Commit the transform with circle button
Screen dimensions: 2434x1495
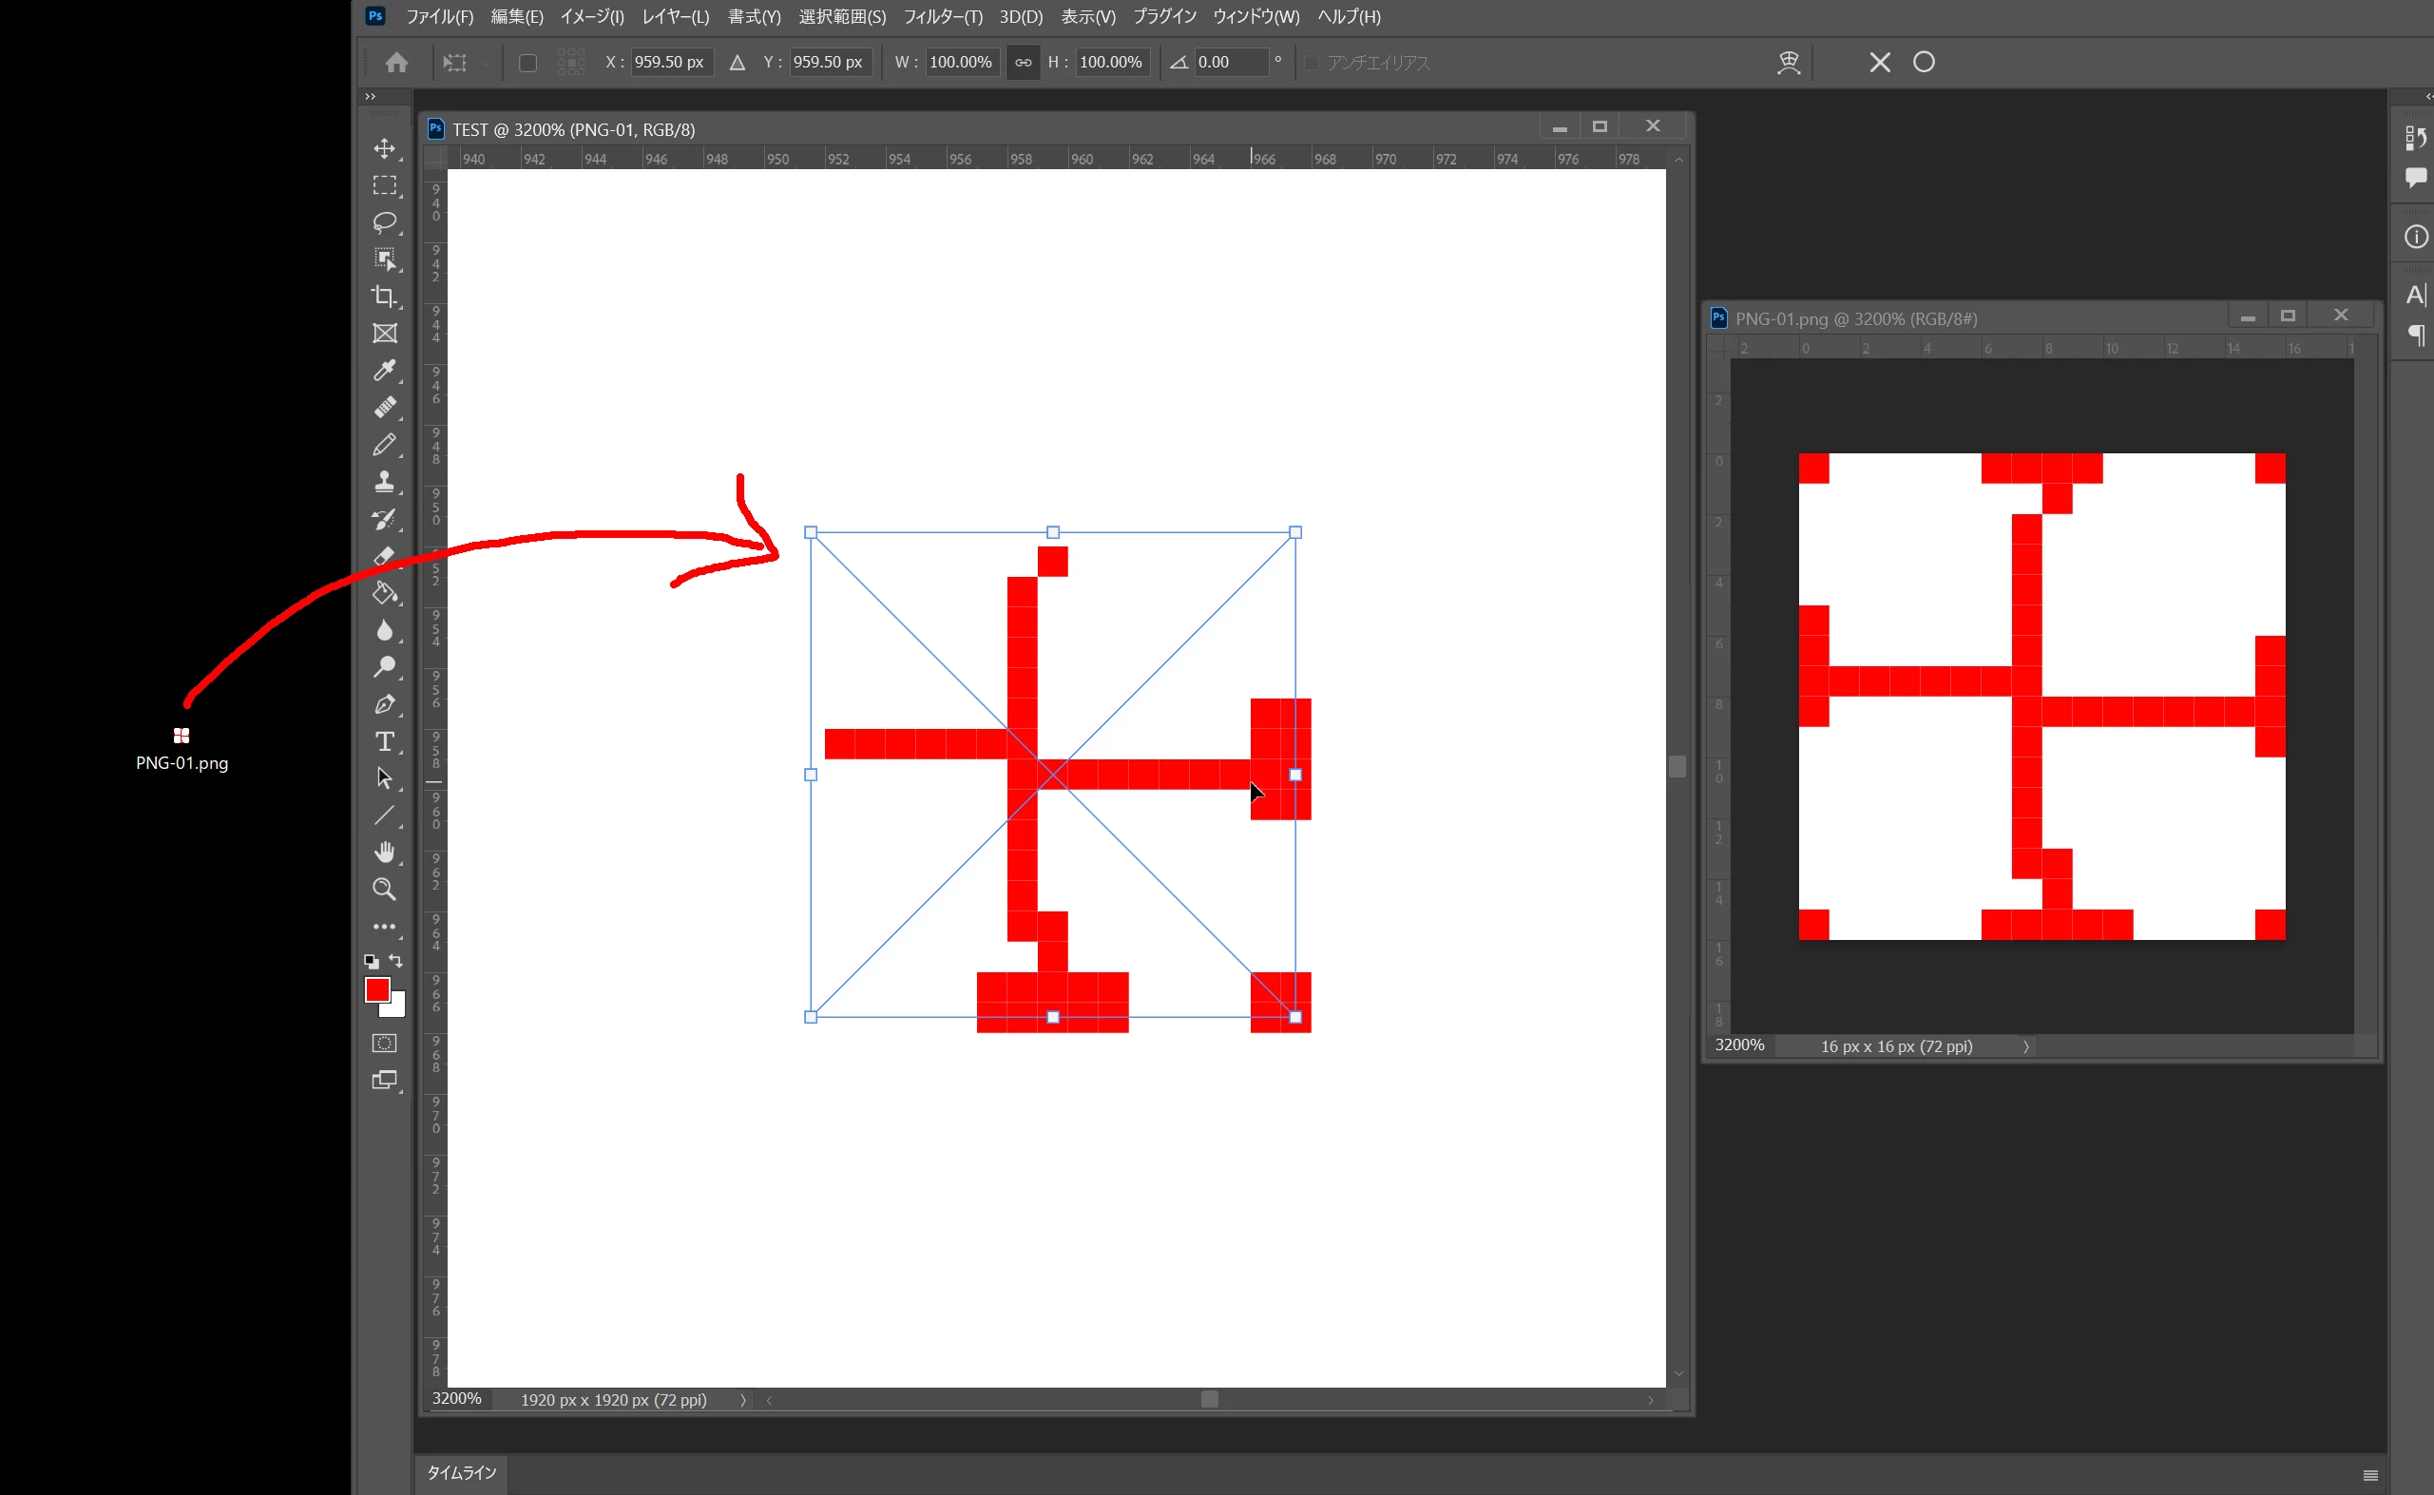tap(1924, 63)
